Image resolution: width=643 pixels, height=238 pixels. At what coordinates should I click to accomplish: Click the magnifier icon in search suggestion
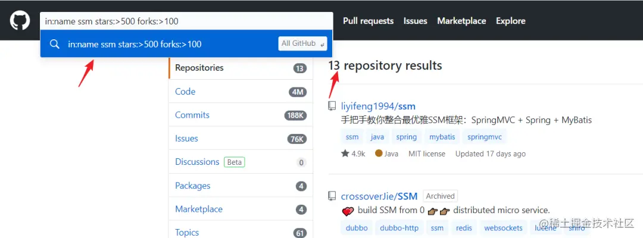click(x=55, y=44)
